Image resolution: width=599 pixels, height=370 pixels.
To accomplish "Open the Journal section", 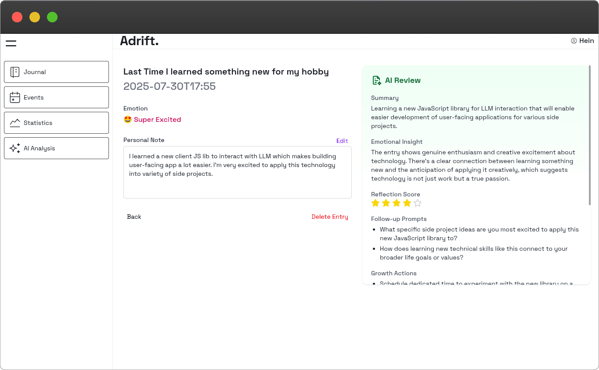I will (56, 72).
